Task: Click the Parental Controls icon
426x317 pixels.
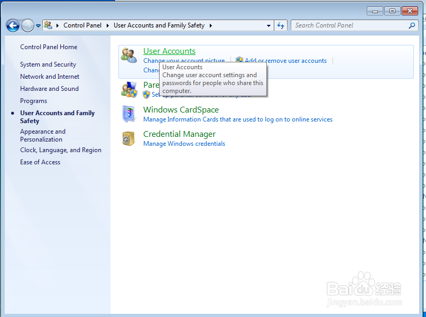Action: [129, 89]
